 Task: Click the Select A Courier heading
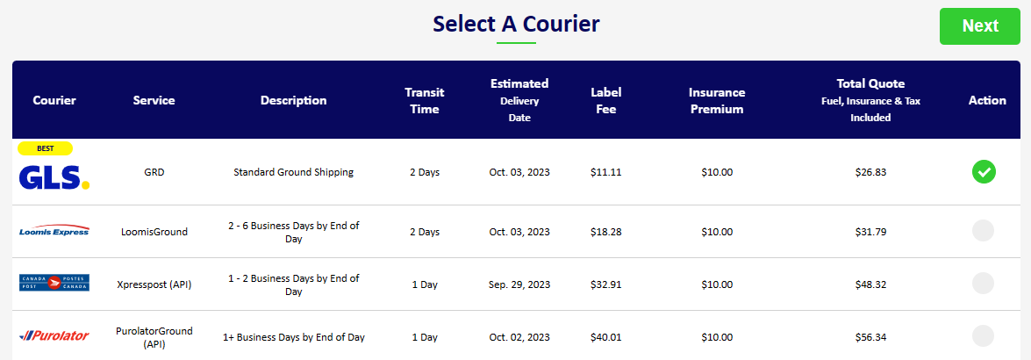point(516,24)
